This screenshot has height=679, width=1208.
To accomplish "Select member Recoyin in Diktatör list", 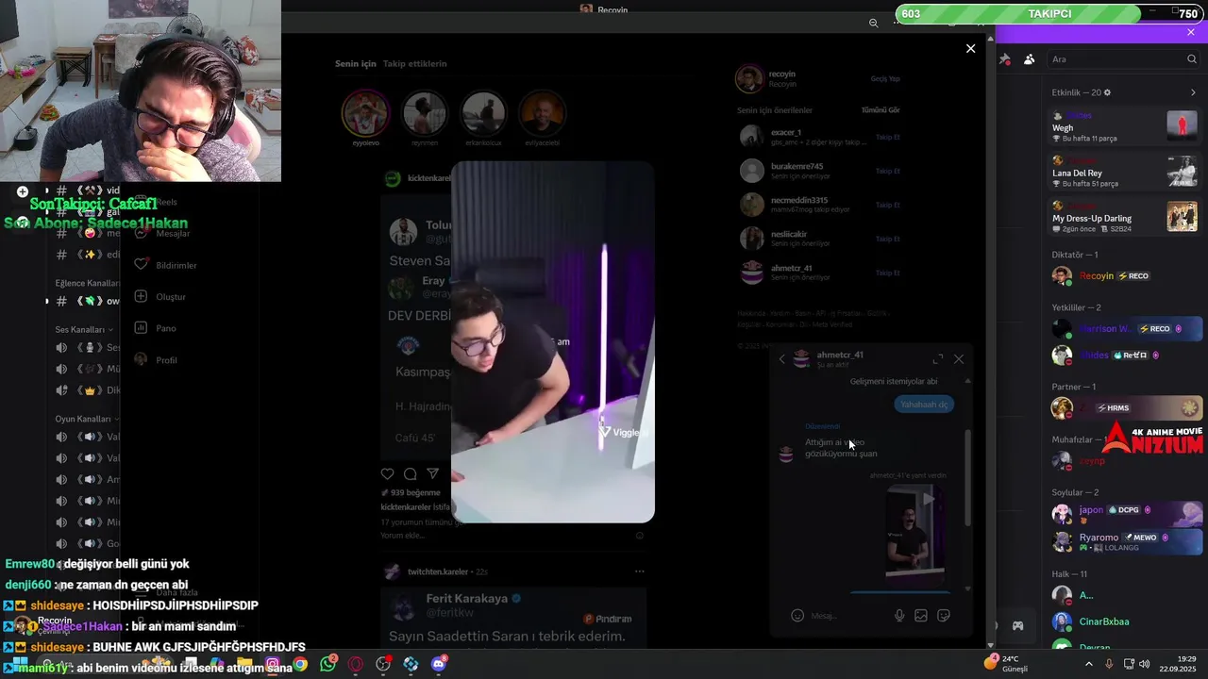I will pyautogui.click(x=1124, y=276).
